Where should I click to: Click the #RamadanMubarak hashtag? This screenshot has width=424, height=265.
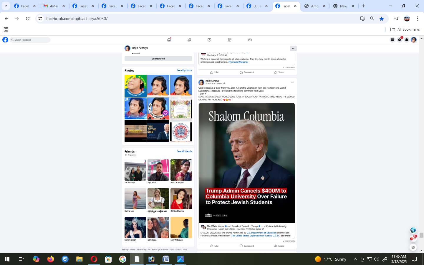[x=238, y=62]
